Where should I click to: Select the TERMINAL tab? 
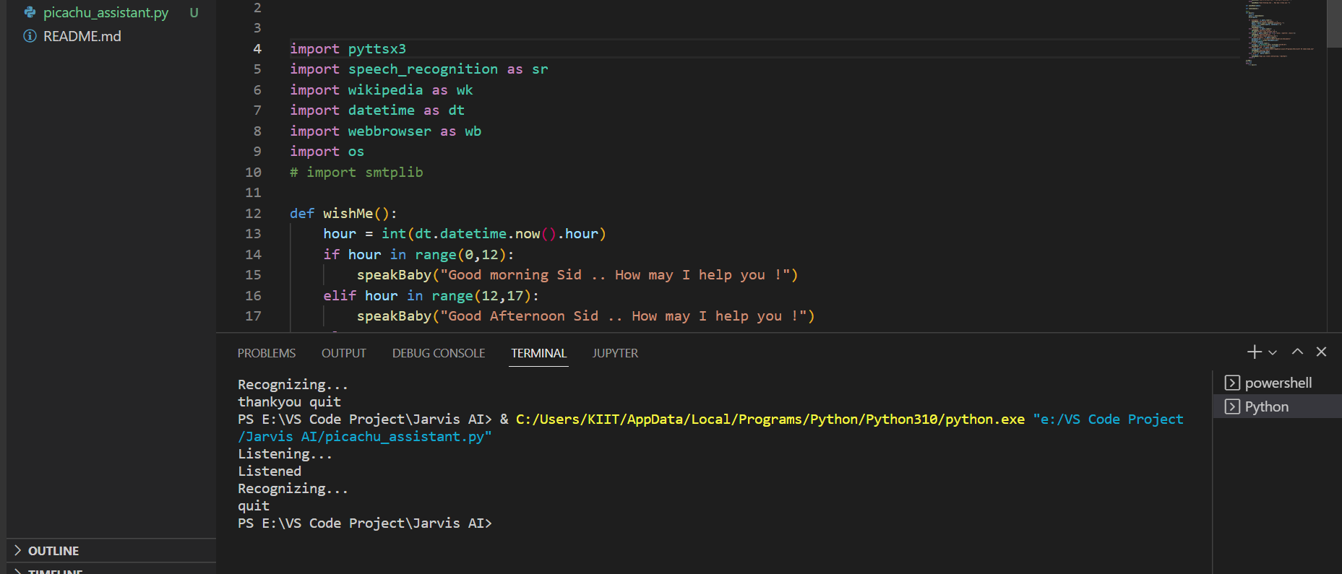tap(538, 353)
